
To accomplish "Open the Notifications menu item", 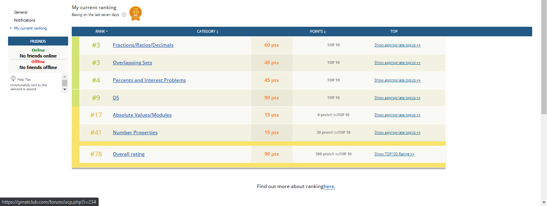I will [x=25, y=20].
